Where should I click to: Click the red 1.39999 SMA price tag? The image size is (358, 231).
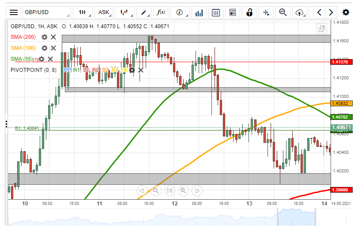click(342, 190)
